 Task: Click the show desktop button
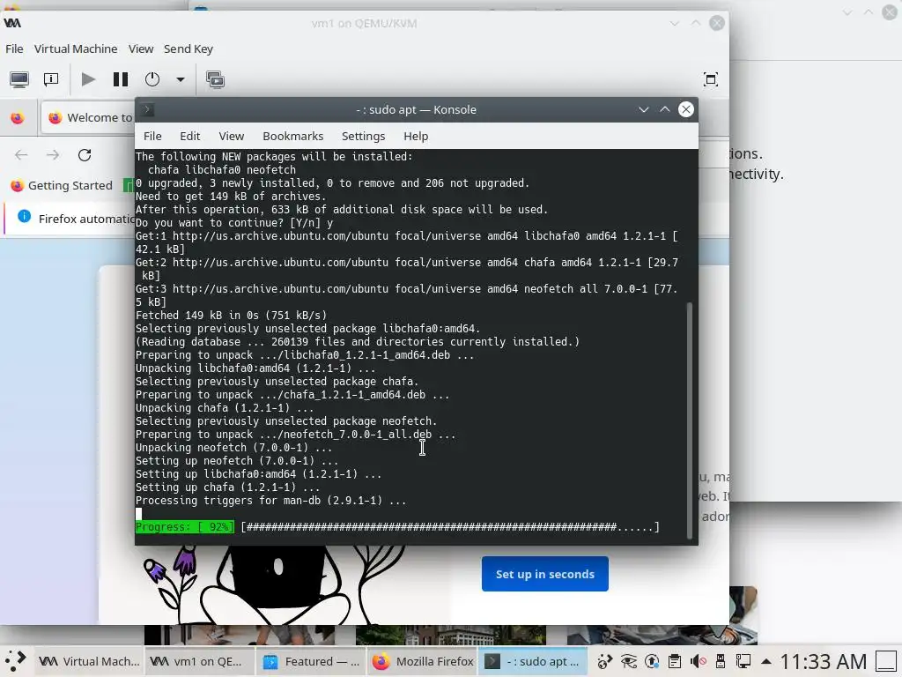(886, 661)
